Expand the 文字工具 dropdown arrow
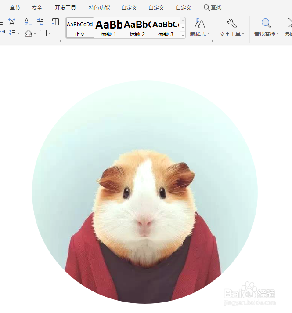 tap(243, 34)
